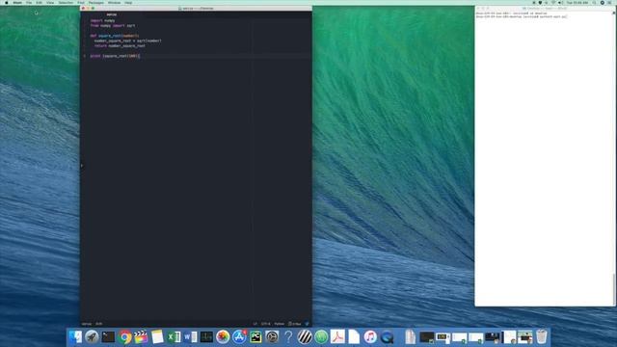Open Adobe Acrobat PDF icon in dock

[x=337, y=337]
